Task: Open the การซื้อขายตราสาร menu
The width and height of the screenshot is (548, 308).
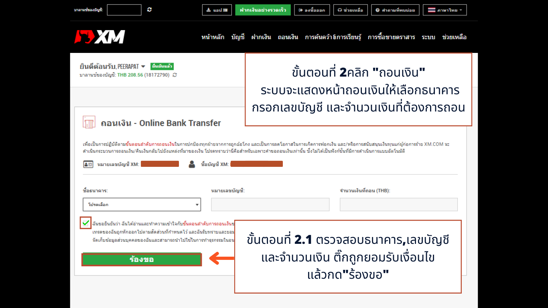Action: (392, 37)
